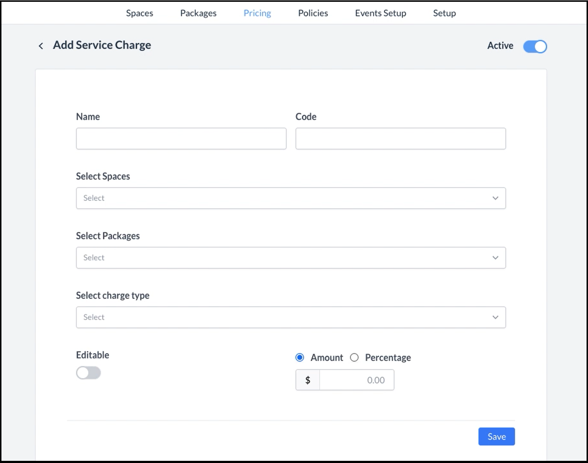The width and height of the screenshot is (588, 463).
Task: Click the dollar sign currency icon
Action: pos(308,380)
